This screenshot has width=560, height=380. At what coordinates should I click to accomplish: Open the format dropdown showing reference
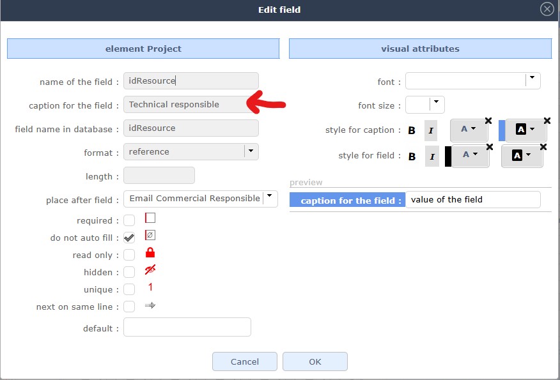(251, 151)
